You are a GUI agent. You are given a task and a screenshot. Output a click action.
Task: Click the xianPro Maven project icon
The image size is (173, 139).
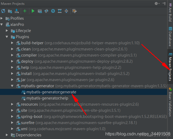coord(8,25)
